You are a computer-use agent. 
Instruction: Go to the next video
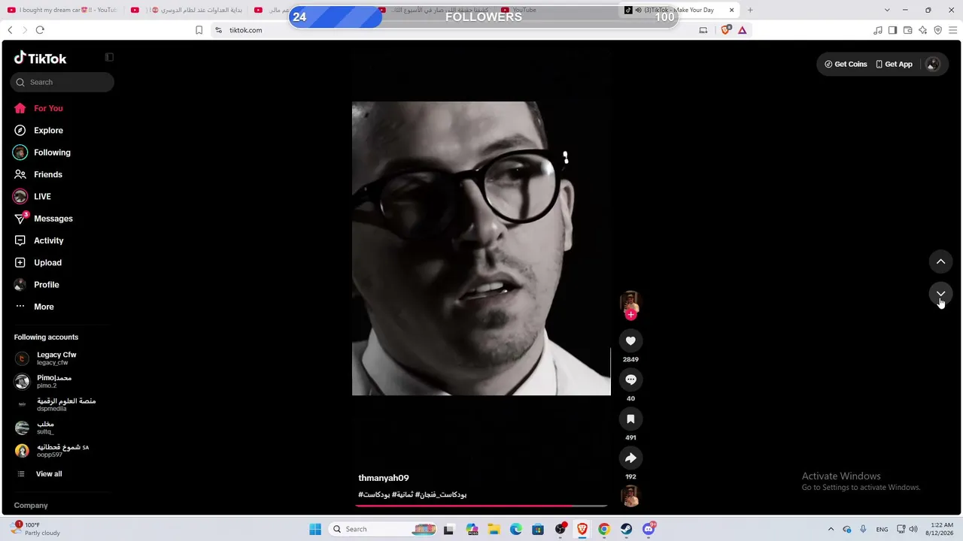click(940, 294)
